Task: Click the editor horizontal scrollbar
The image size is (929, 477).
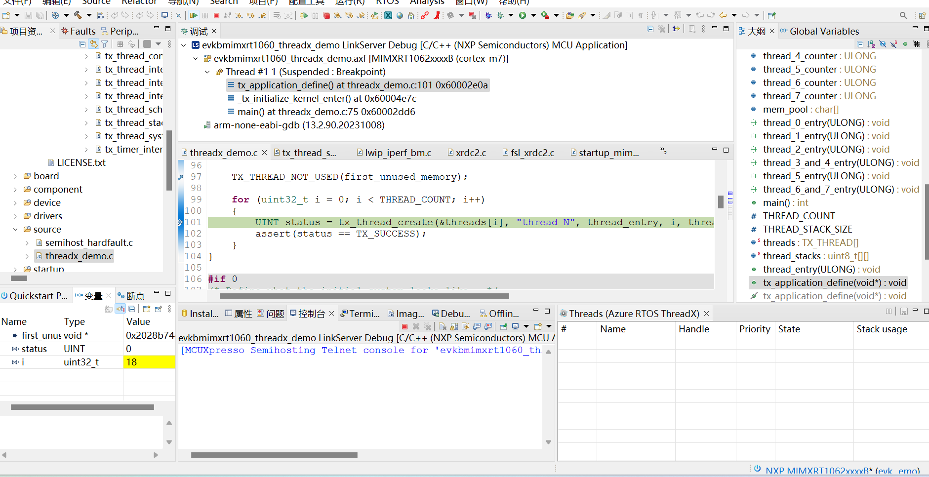Action: click(x=364, y=296)
